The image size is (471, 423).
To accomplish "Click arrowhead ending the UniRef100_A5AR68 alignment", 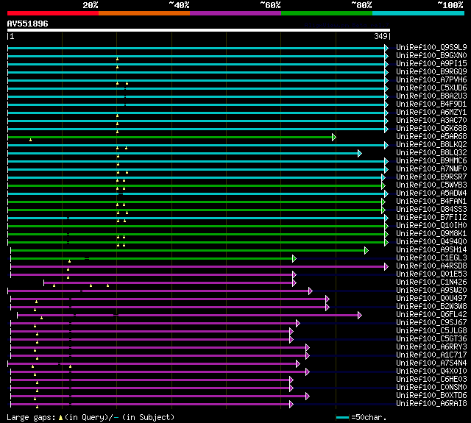I will click(333, 137).
